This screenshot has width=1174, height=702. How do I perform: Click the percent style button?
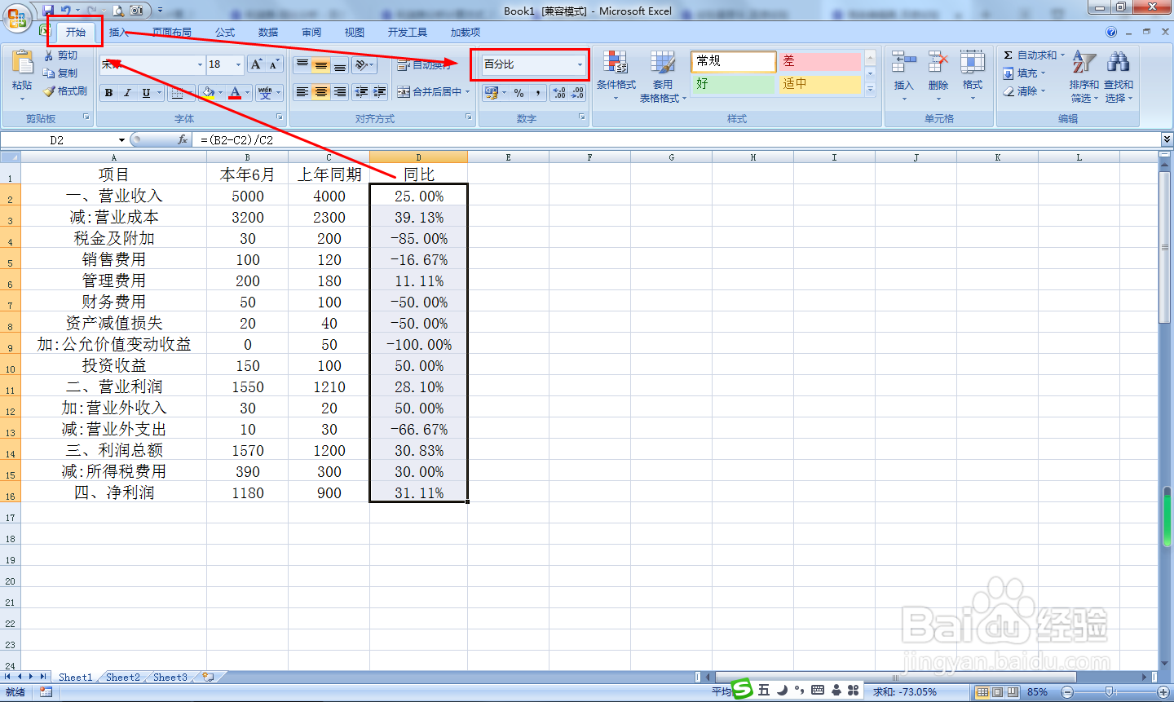coord(519,93)
